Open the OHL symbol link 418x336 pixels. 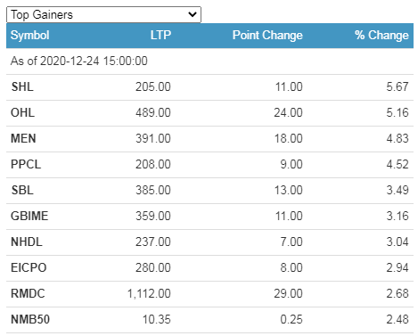pyautogui.click(x=22, y=113)
